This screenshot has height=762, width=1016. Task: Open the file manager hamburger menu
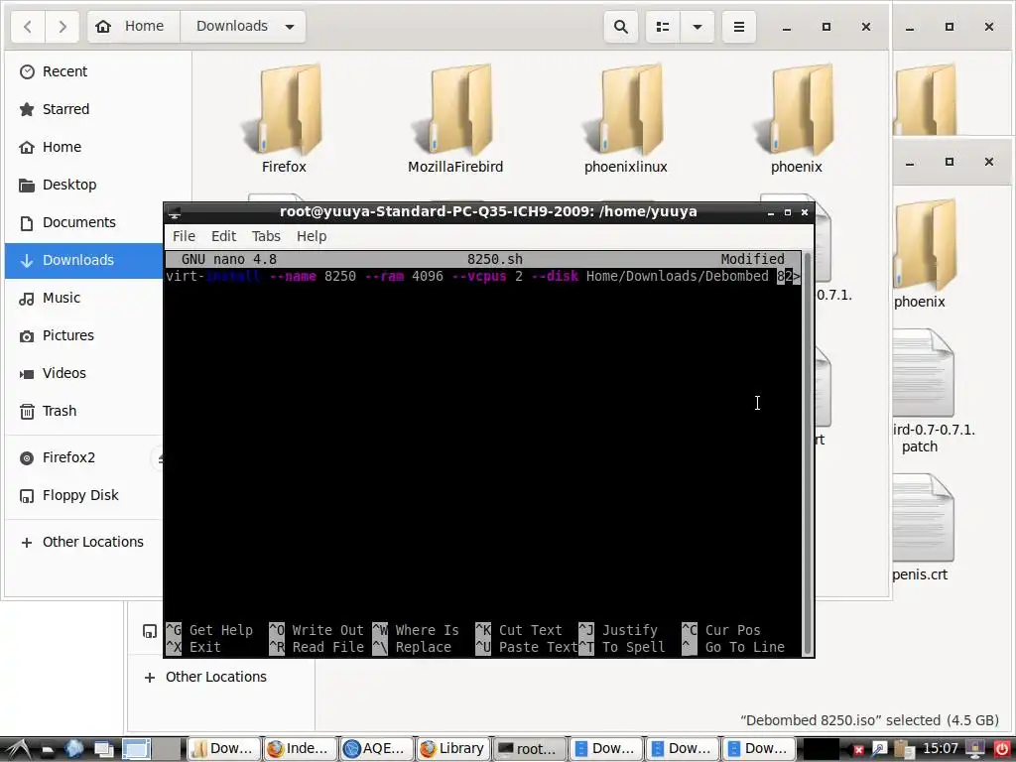click(738, 27)
